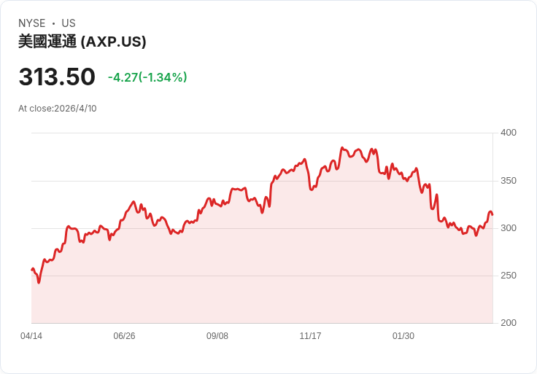Viewport: 537px width, 374px height.
Task: Click the 350 price axis label
Action: 508,181
